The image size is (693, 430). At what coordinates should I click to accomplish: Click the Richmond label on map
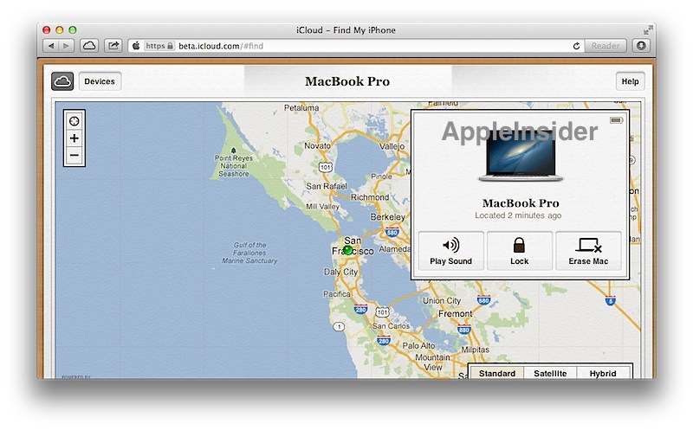(x=370, y=197)
